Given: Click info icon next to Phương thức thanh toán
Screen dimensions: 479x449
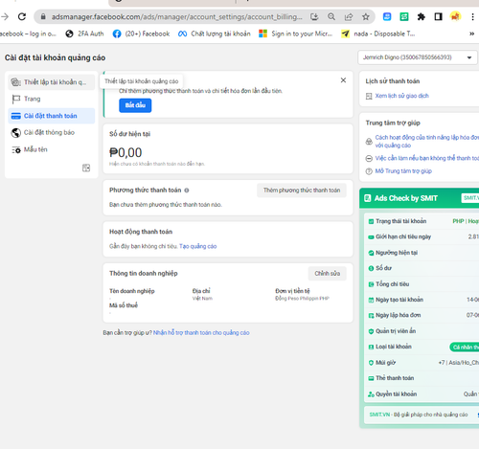Looking at the screenshot, I should [x=187, y=191].
